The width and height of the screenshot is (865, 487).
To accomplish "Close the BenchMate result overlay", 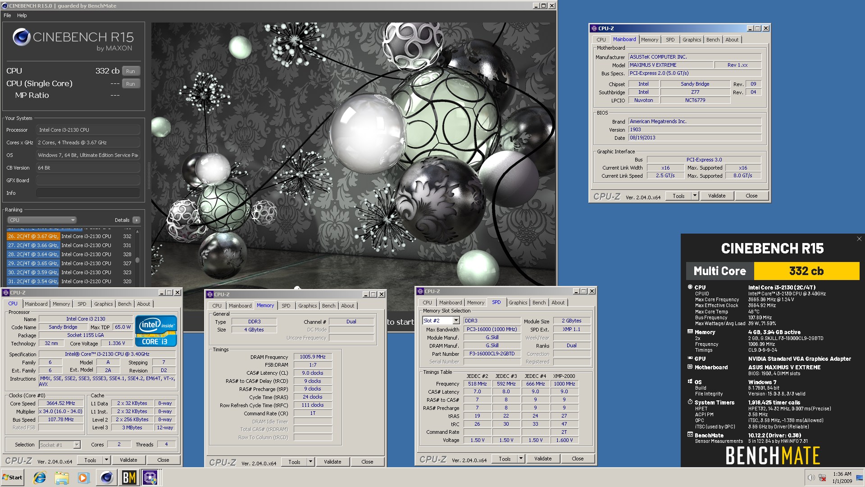I will point(859,239).
